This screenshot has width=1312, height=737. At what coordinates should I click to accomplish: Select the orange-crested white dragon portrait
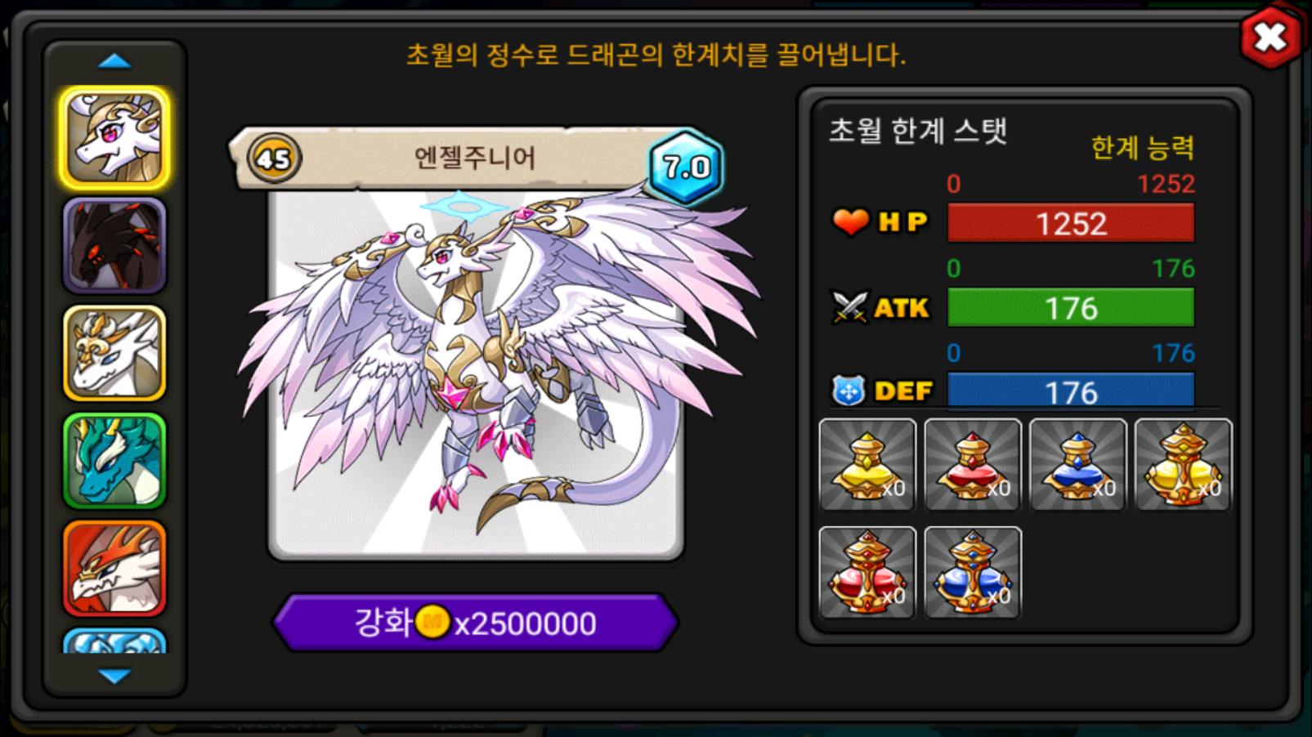tap(114, 569)
